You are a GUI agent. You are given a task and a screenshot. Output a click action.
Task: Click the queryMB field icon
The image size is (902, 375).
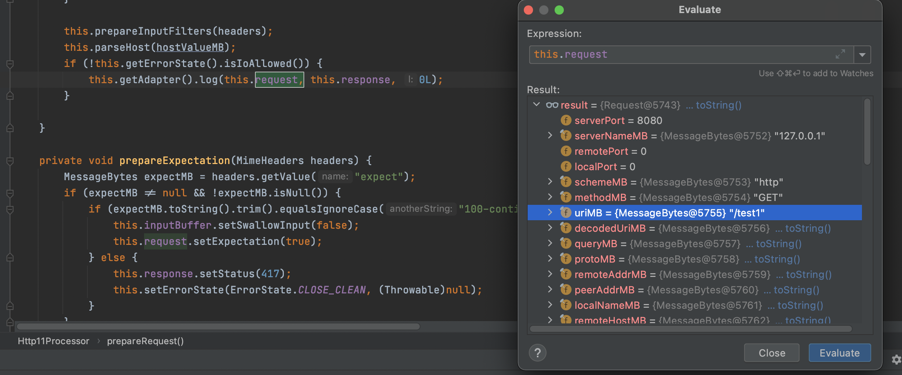point(565,243)
